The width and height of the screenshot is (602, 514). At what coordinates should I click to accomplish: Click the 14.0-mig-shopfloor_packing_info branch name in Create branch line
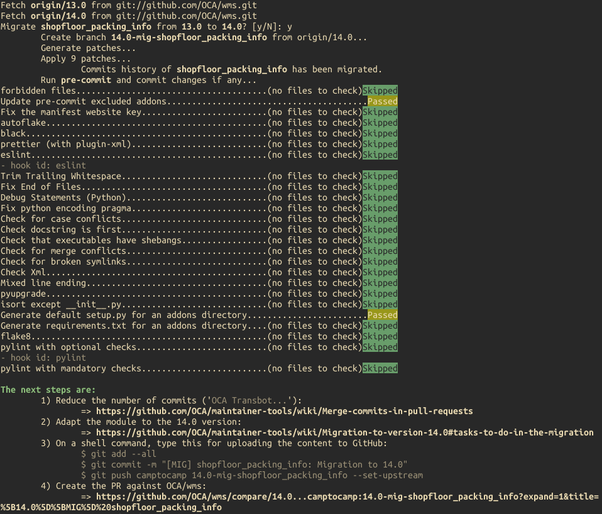(x=189, y=37)
